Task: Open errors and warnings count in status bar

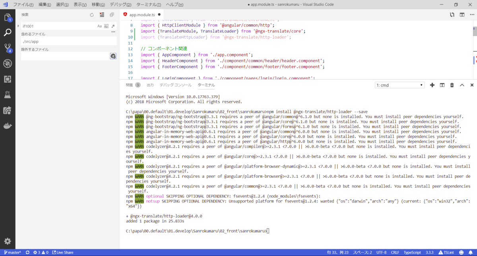Action: [41, 252]
